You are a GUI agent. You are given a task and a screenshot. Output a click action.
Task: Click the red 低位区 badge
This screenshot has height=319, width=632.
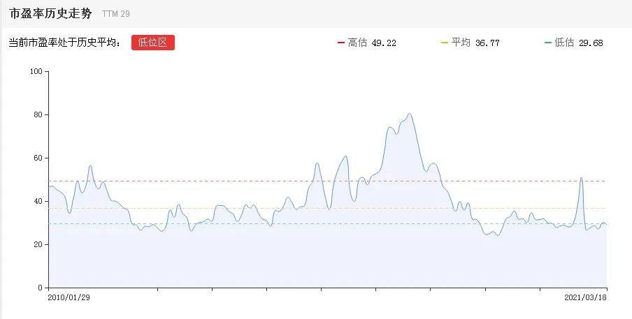(153, 43)
